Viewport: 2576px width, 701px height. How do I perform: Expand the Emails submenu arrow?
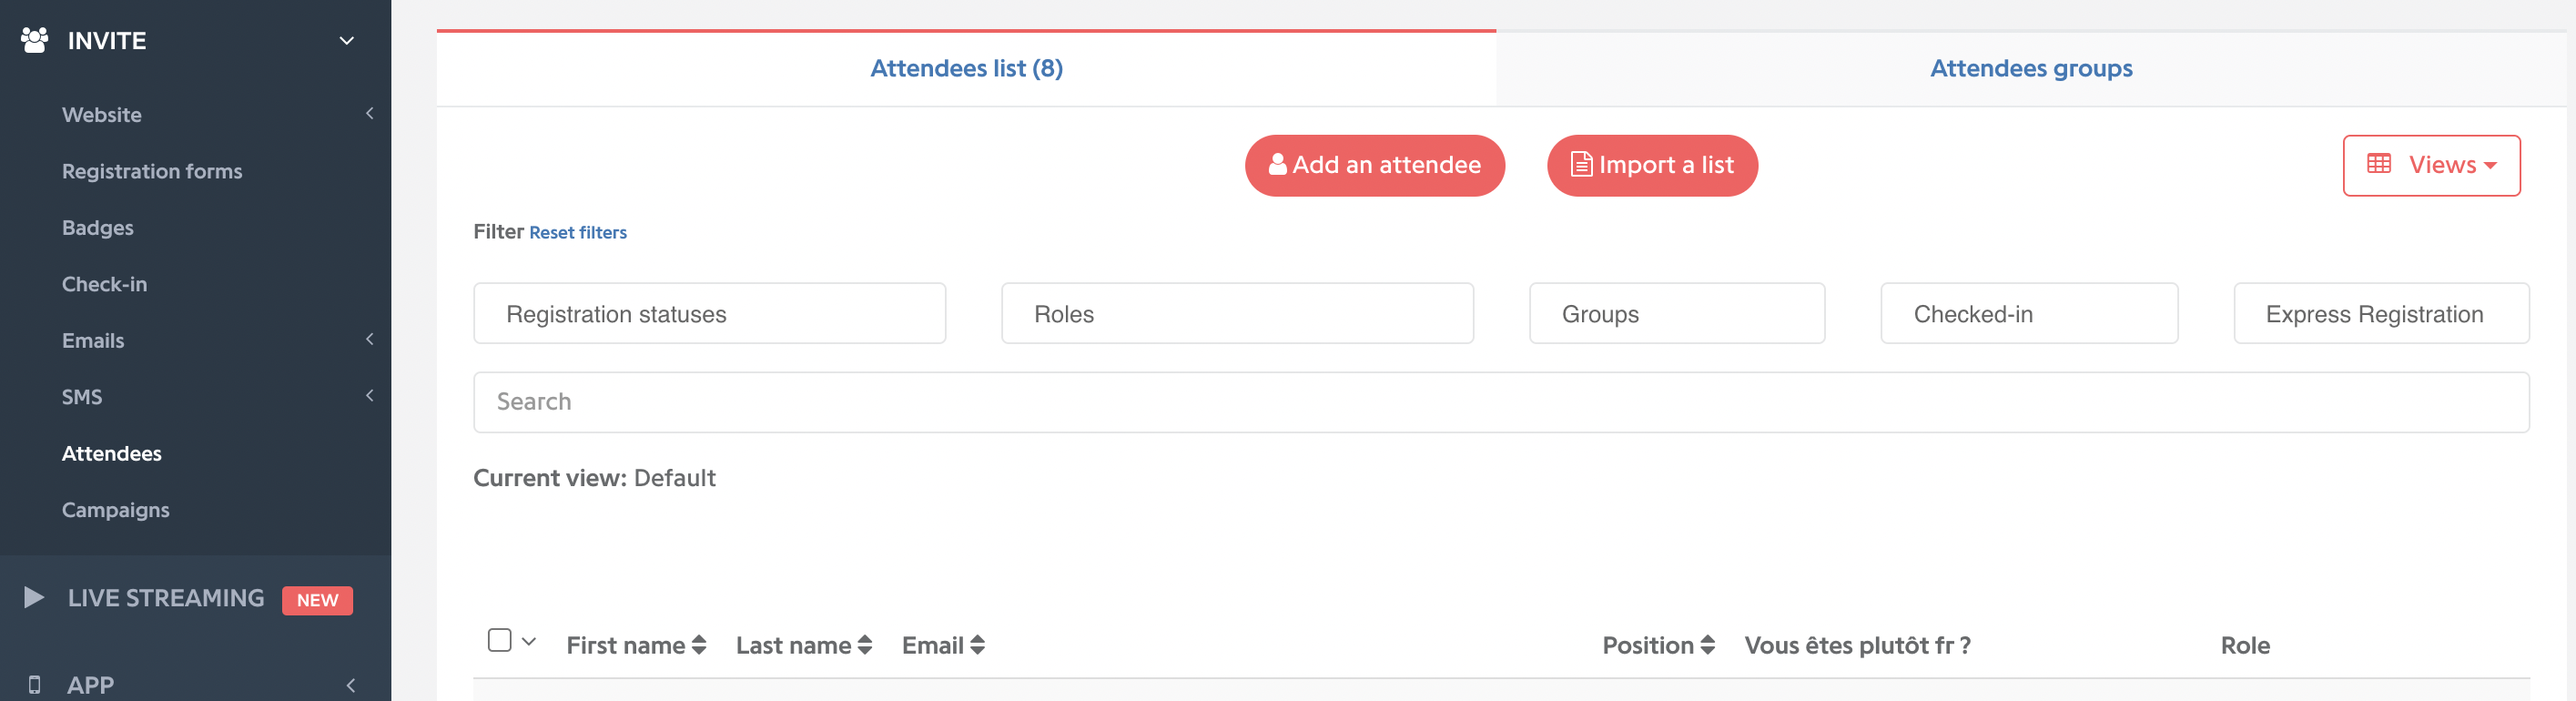coord(370,339)
